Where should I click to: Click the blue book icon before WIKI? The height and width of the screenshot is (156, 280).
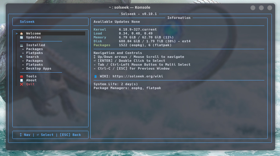click(x=95, y=76)
